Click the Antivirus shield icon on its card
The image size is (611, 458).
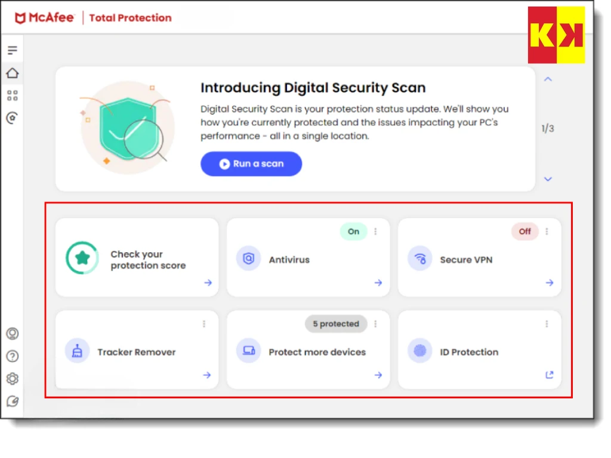coord(248,259)
